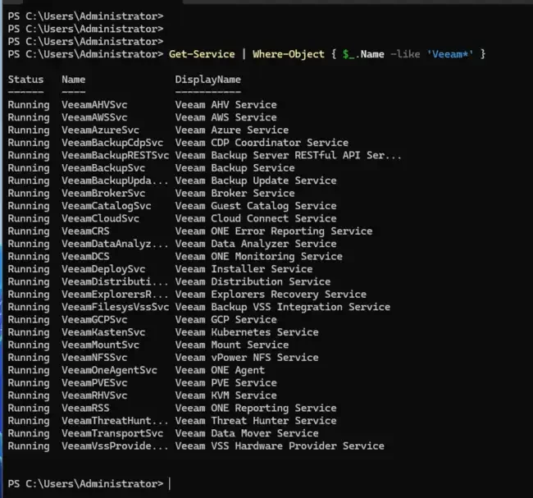The width and height of the screenshot is (533, 498).
Task: Click the DisplayName column header
Action: pyautogui.click(x=208, y=80)
